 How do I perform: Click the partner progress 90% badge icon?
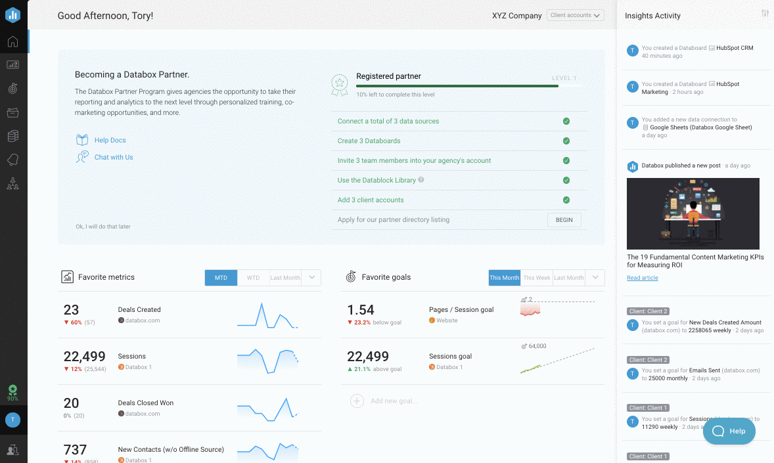click(13, 393)
